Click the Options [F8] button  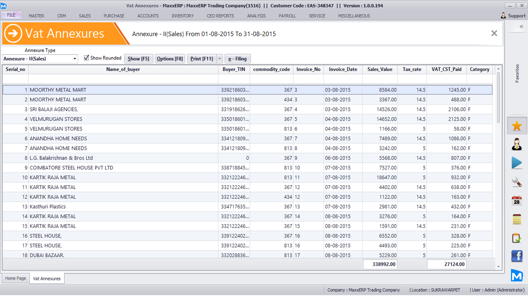(170, 59)
